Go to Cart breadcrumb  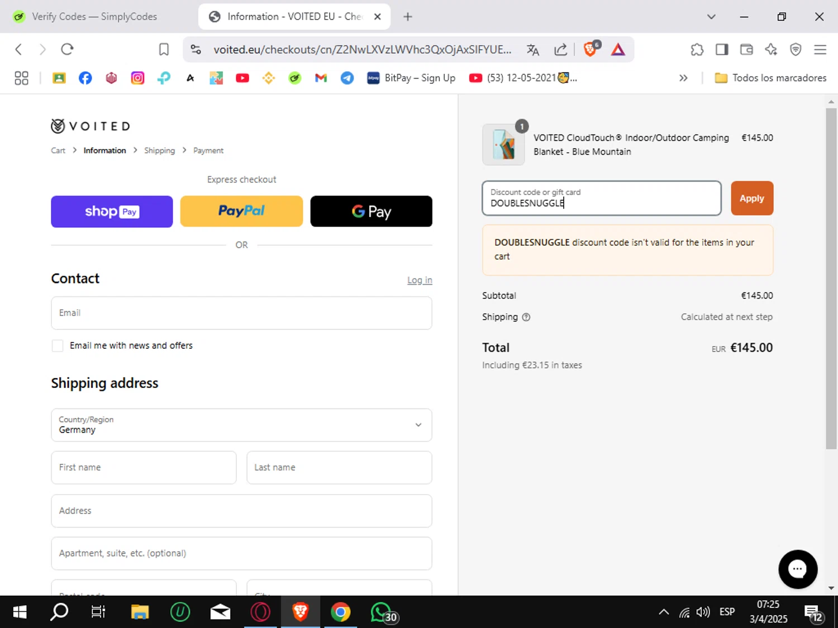coord(58,151)
